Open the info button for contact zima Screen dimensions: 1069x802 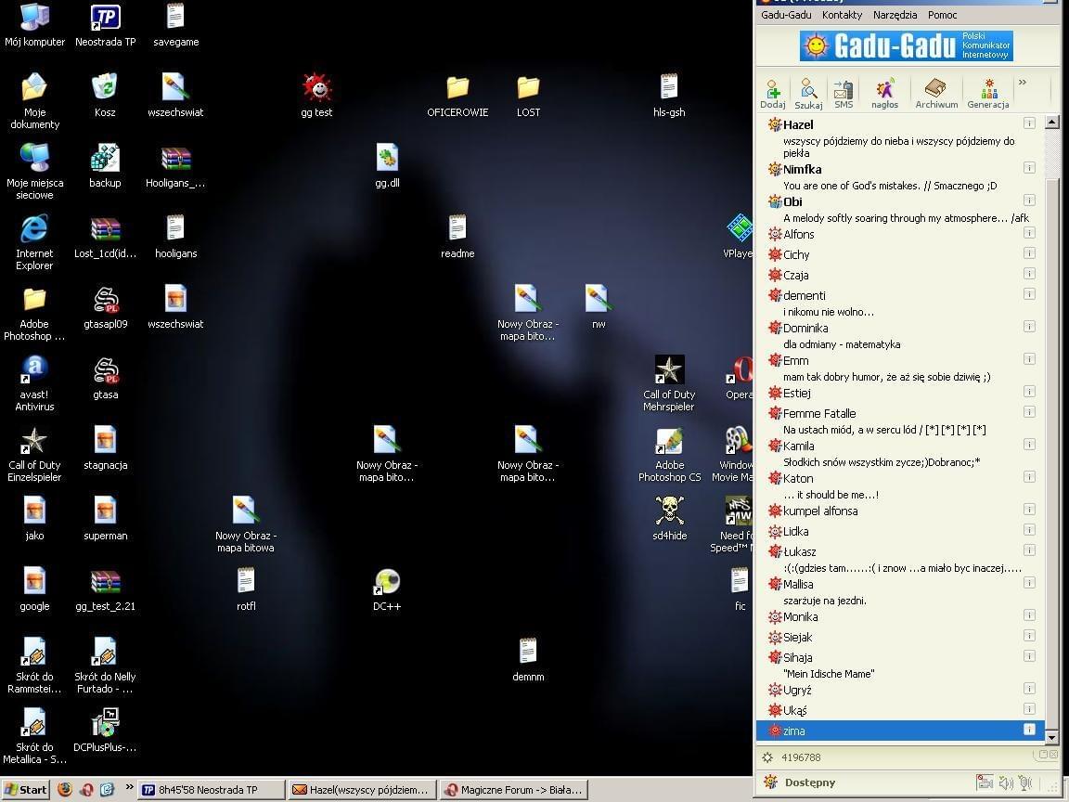1029,730
